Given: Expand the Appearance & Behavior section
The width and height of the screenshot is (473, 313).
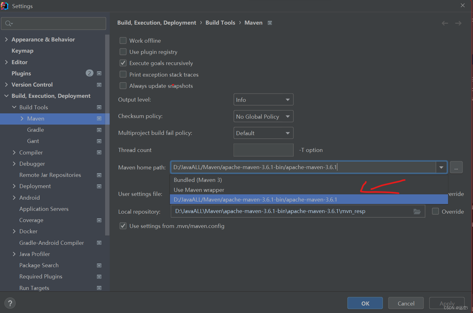Looking at the screenshot, I should [x=7, y=39].
